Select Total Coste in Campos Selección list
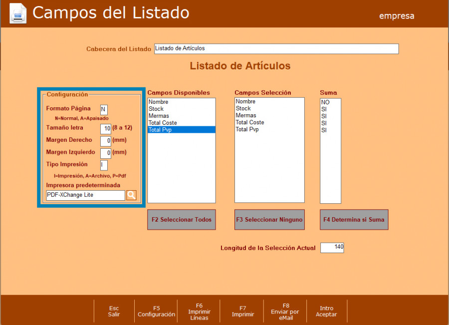Image resolution: width=449 pixels, height=325 pixels. (250, 122)
